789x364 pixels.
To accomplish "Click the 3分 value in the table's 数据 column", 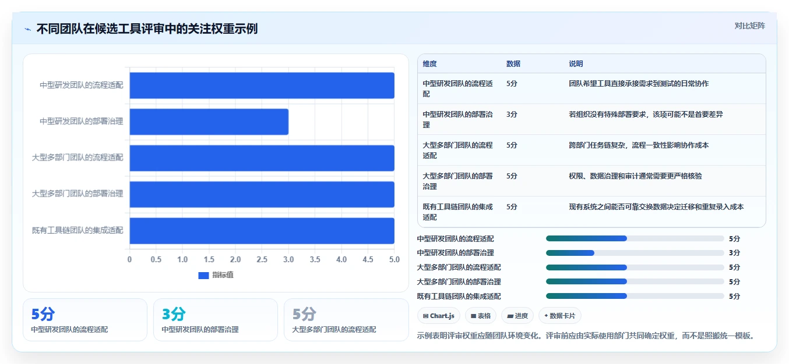I will click(512, 115).
